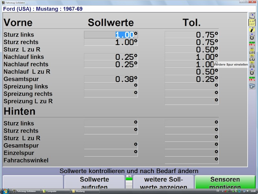Screen dimensions: 258x194
Task: Click the 'Nachlauf L zu R' label
Action: [x=27, y=71]
